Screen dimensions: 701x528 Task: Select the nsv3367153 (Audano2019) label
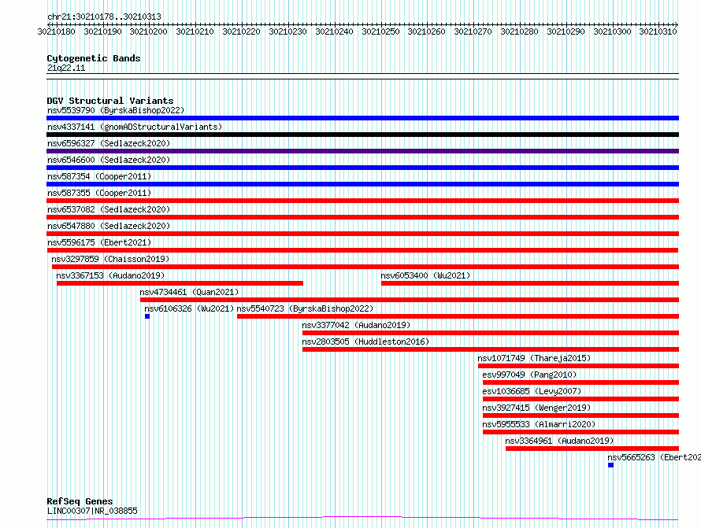[110, 275]
